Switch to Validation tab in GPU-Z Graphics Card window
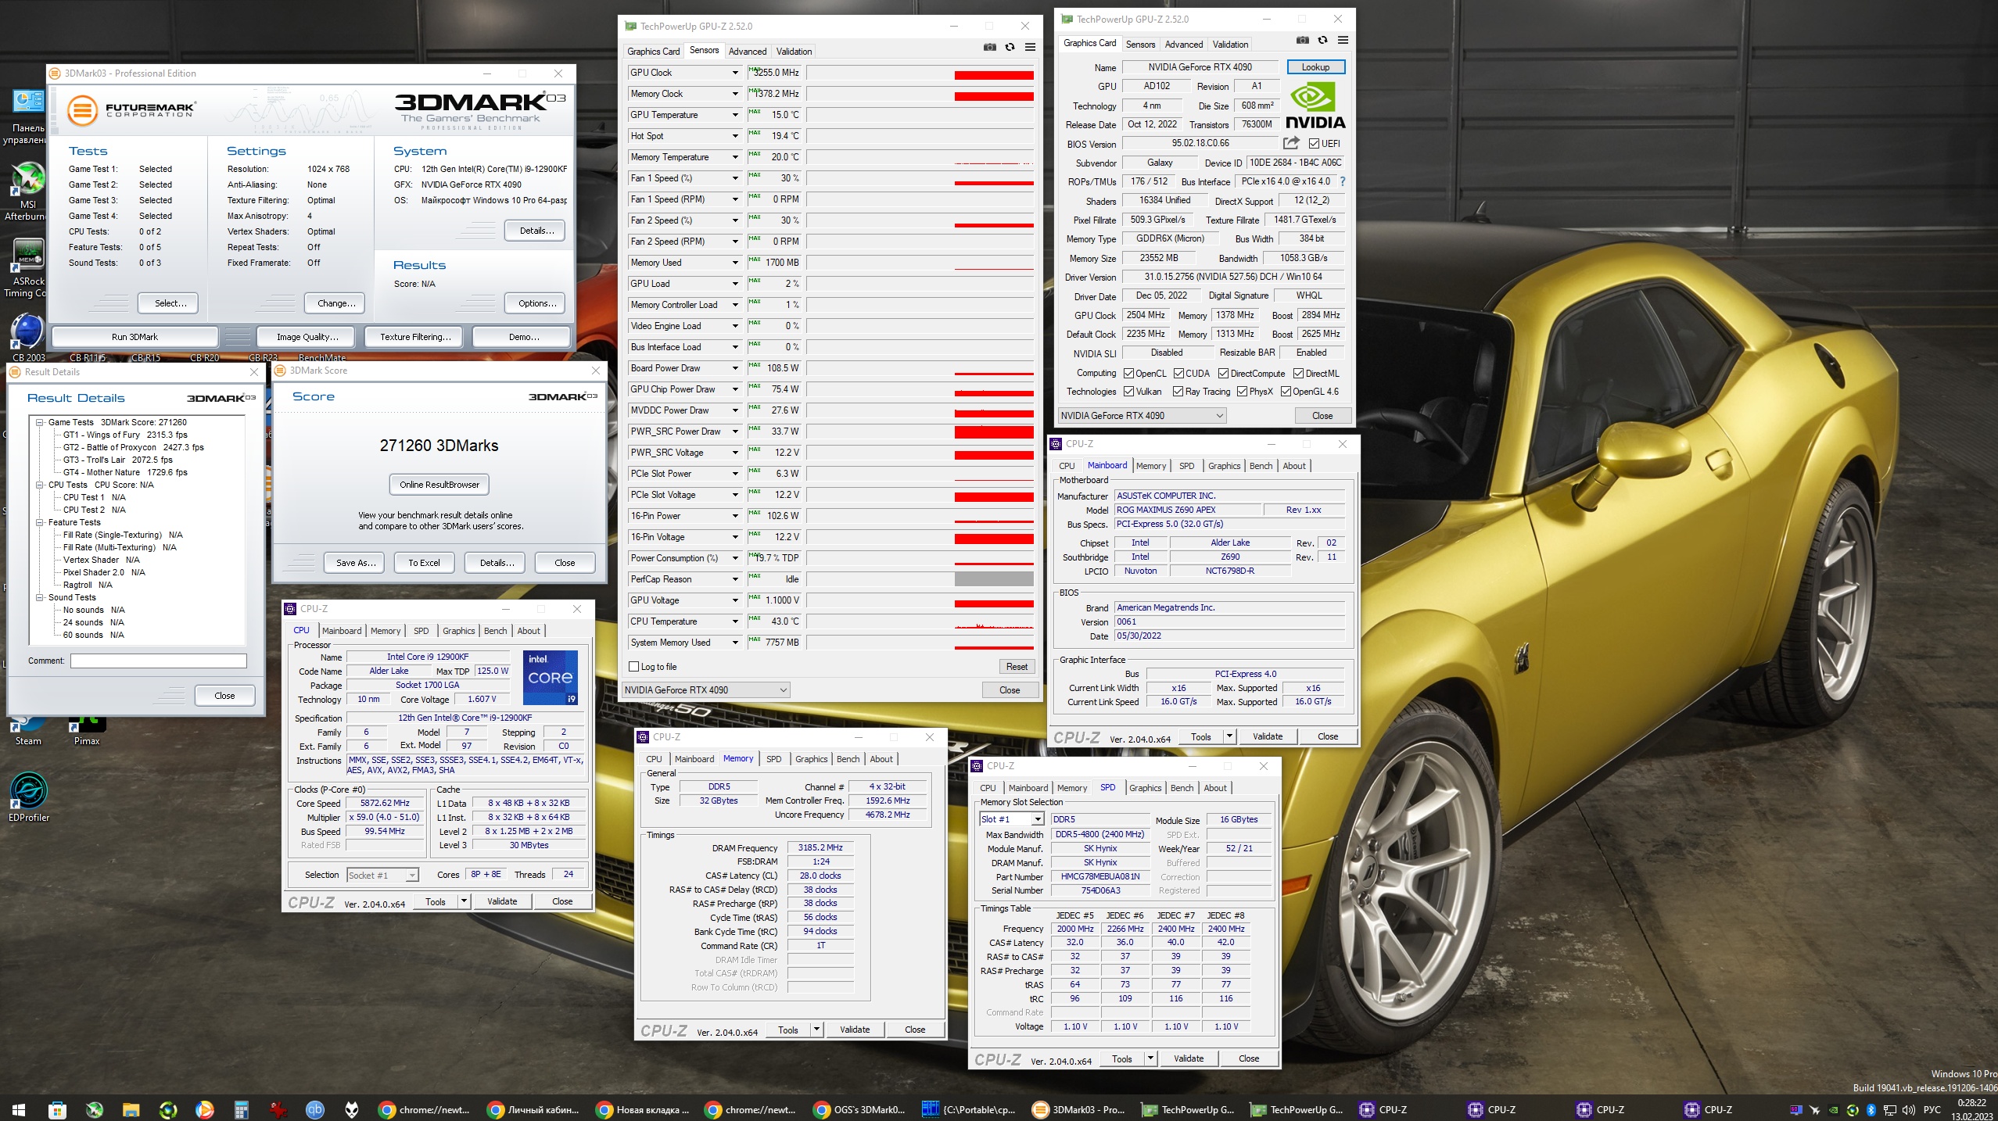The image size is (1998, 1121). [x=1230, y=45]
